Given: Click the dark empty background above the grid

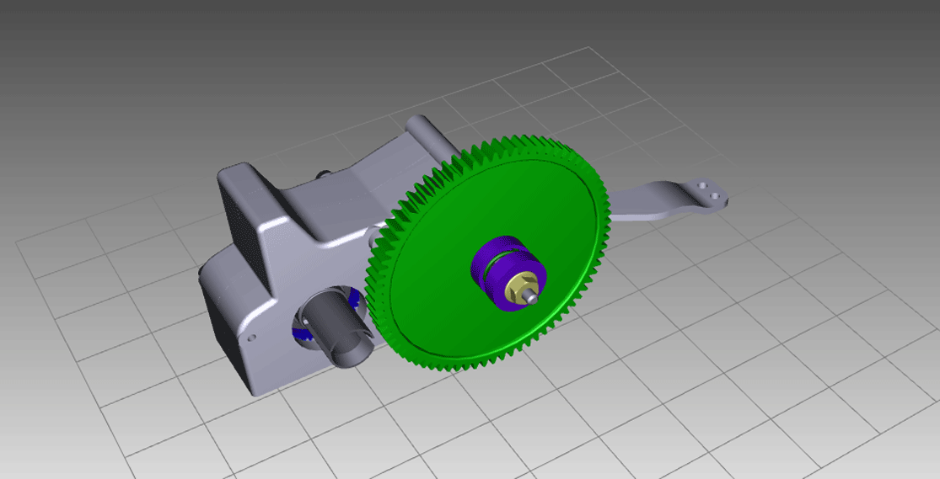Looking at the screenshot, I should [253, 51].
